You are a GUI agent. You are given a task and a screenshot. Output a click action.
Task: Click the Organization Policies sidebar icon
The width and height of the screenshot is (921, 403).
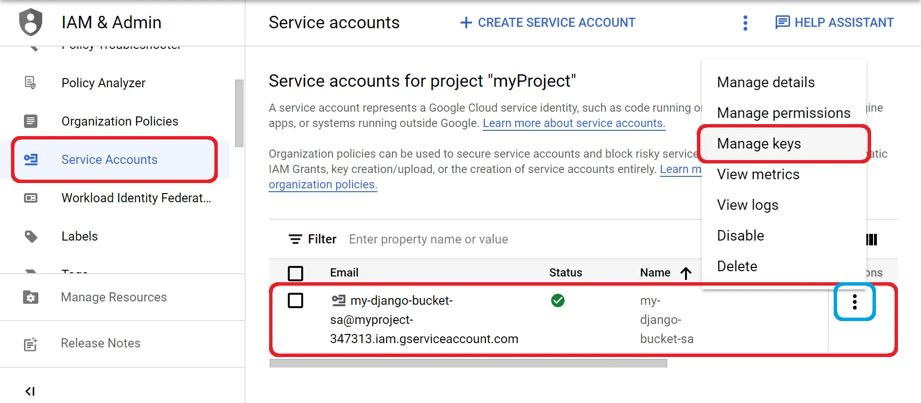(x=31, y=121)
